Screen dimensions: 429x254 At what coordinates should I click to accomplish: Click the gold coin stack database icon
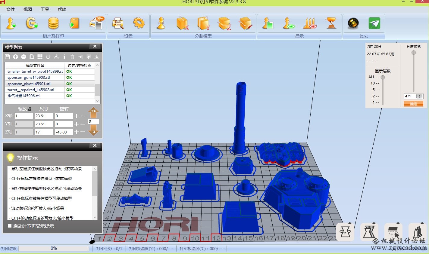53,23
